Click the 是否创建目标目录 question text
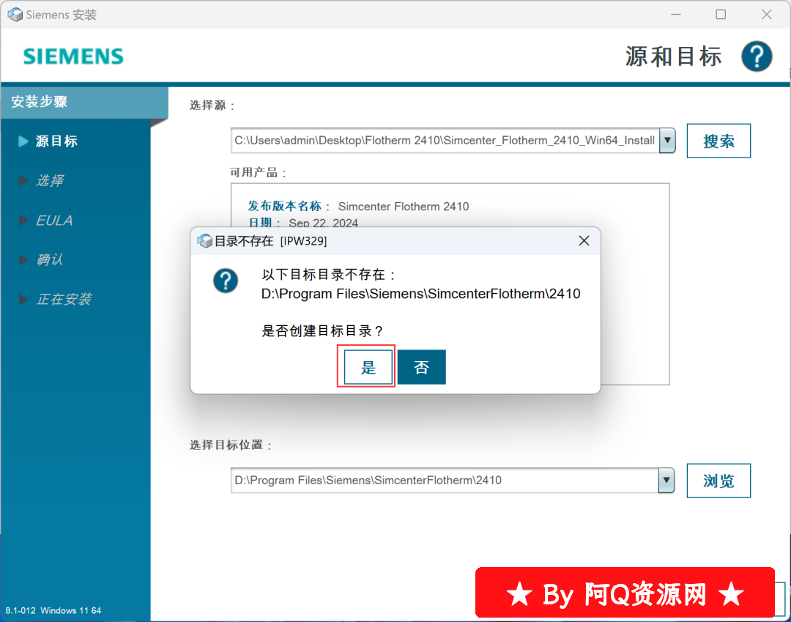The width and height of the screenshot is (791, 622). 323,331
